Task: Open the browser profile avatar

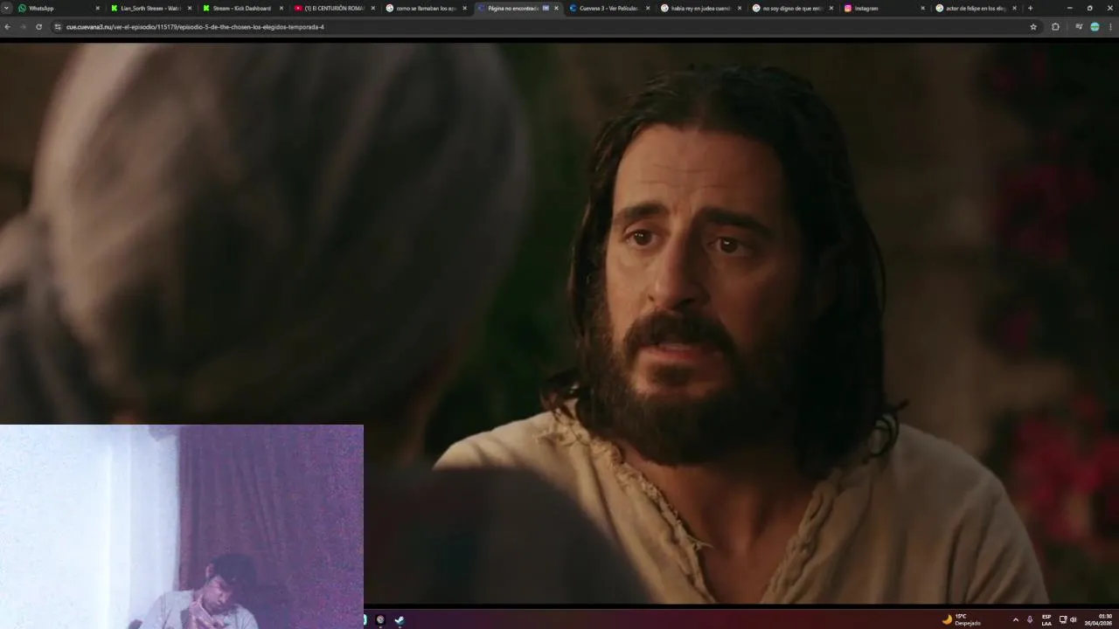Action: (x=1095, y=27)
